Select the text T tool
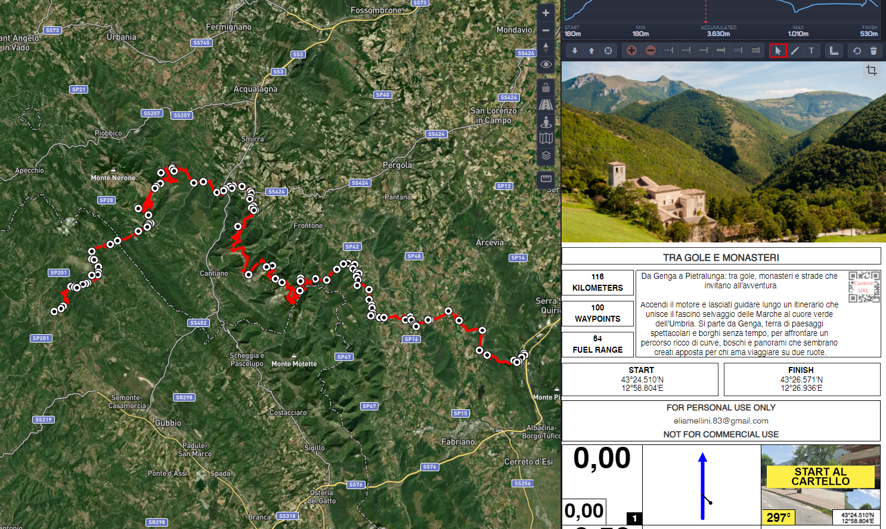The width and height of the screenshot is (886, 529). (x=811, y=51)
